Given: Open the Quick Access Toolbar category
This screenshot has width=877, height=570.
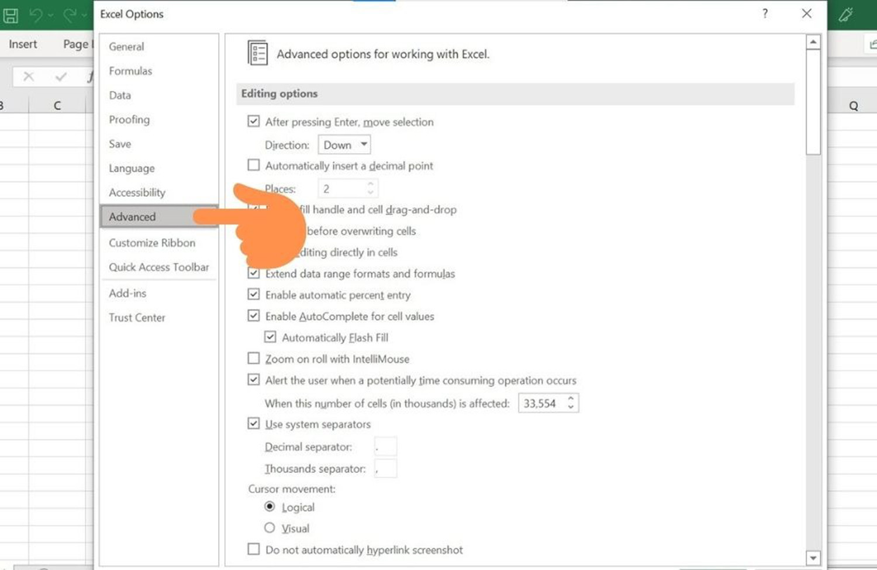Looking at the screenshot, I should (158, 267).
